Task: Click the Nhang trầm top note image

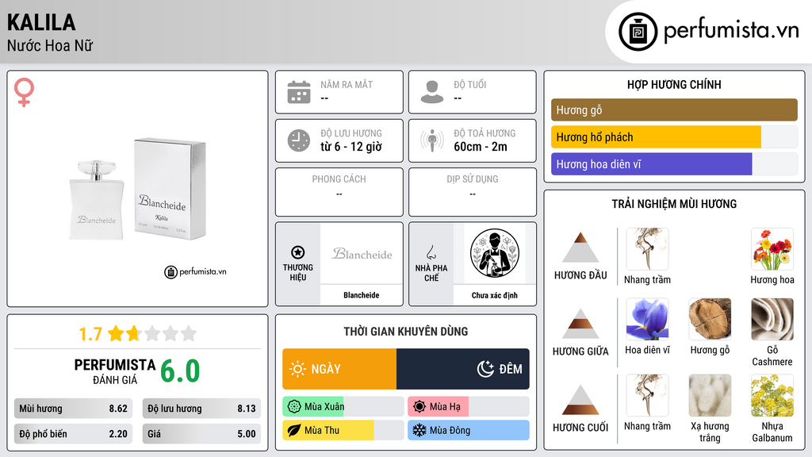Action: pyautogui.click(x=647, y=249)
